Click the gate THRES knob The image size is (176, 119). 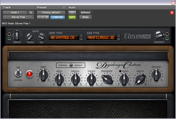[x=30, y=37]
